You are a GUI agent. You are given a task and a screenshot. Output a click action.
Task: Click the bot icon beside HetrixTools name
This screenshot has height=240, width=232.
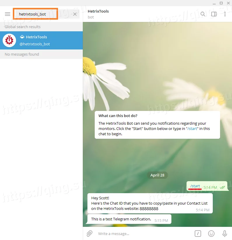[x=22, y=37]
